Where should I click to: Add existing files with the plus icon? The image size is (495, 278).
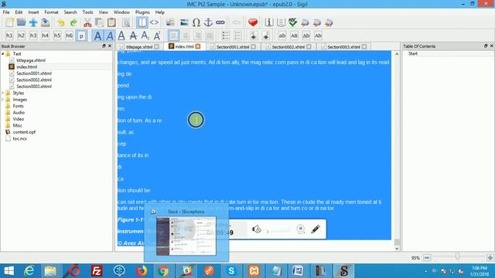[33, 22]
